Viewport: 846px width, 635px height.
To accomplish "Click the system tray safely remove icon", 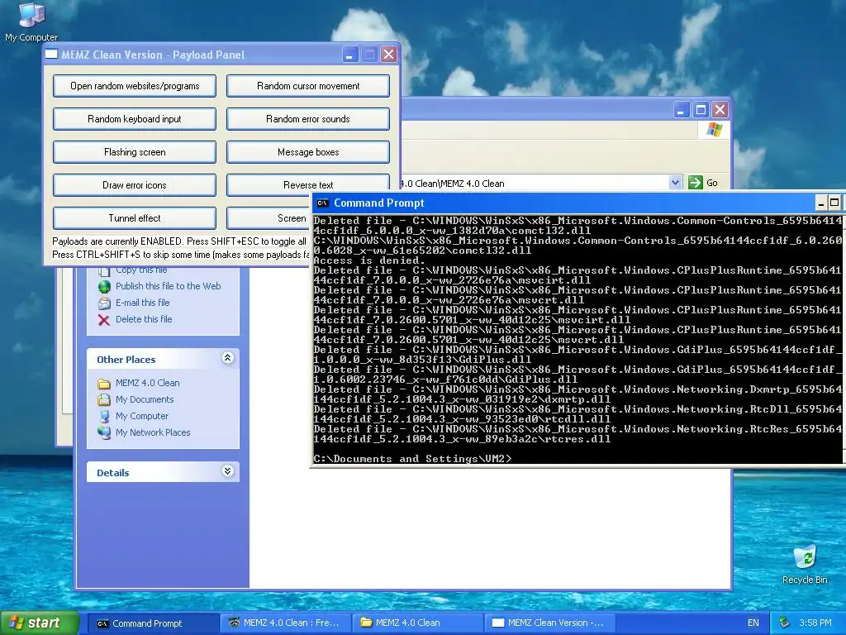I will click(x=784, y=623).
